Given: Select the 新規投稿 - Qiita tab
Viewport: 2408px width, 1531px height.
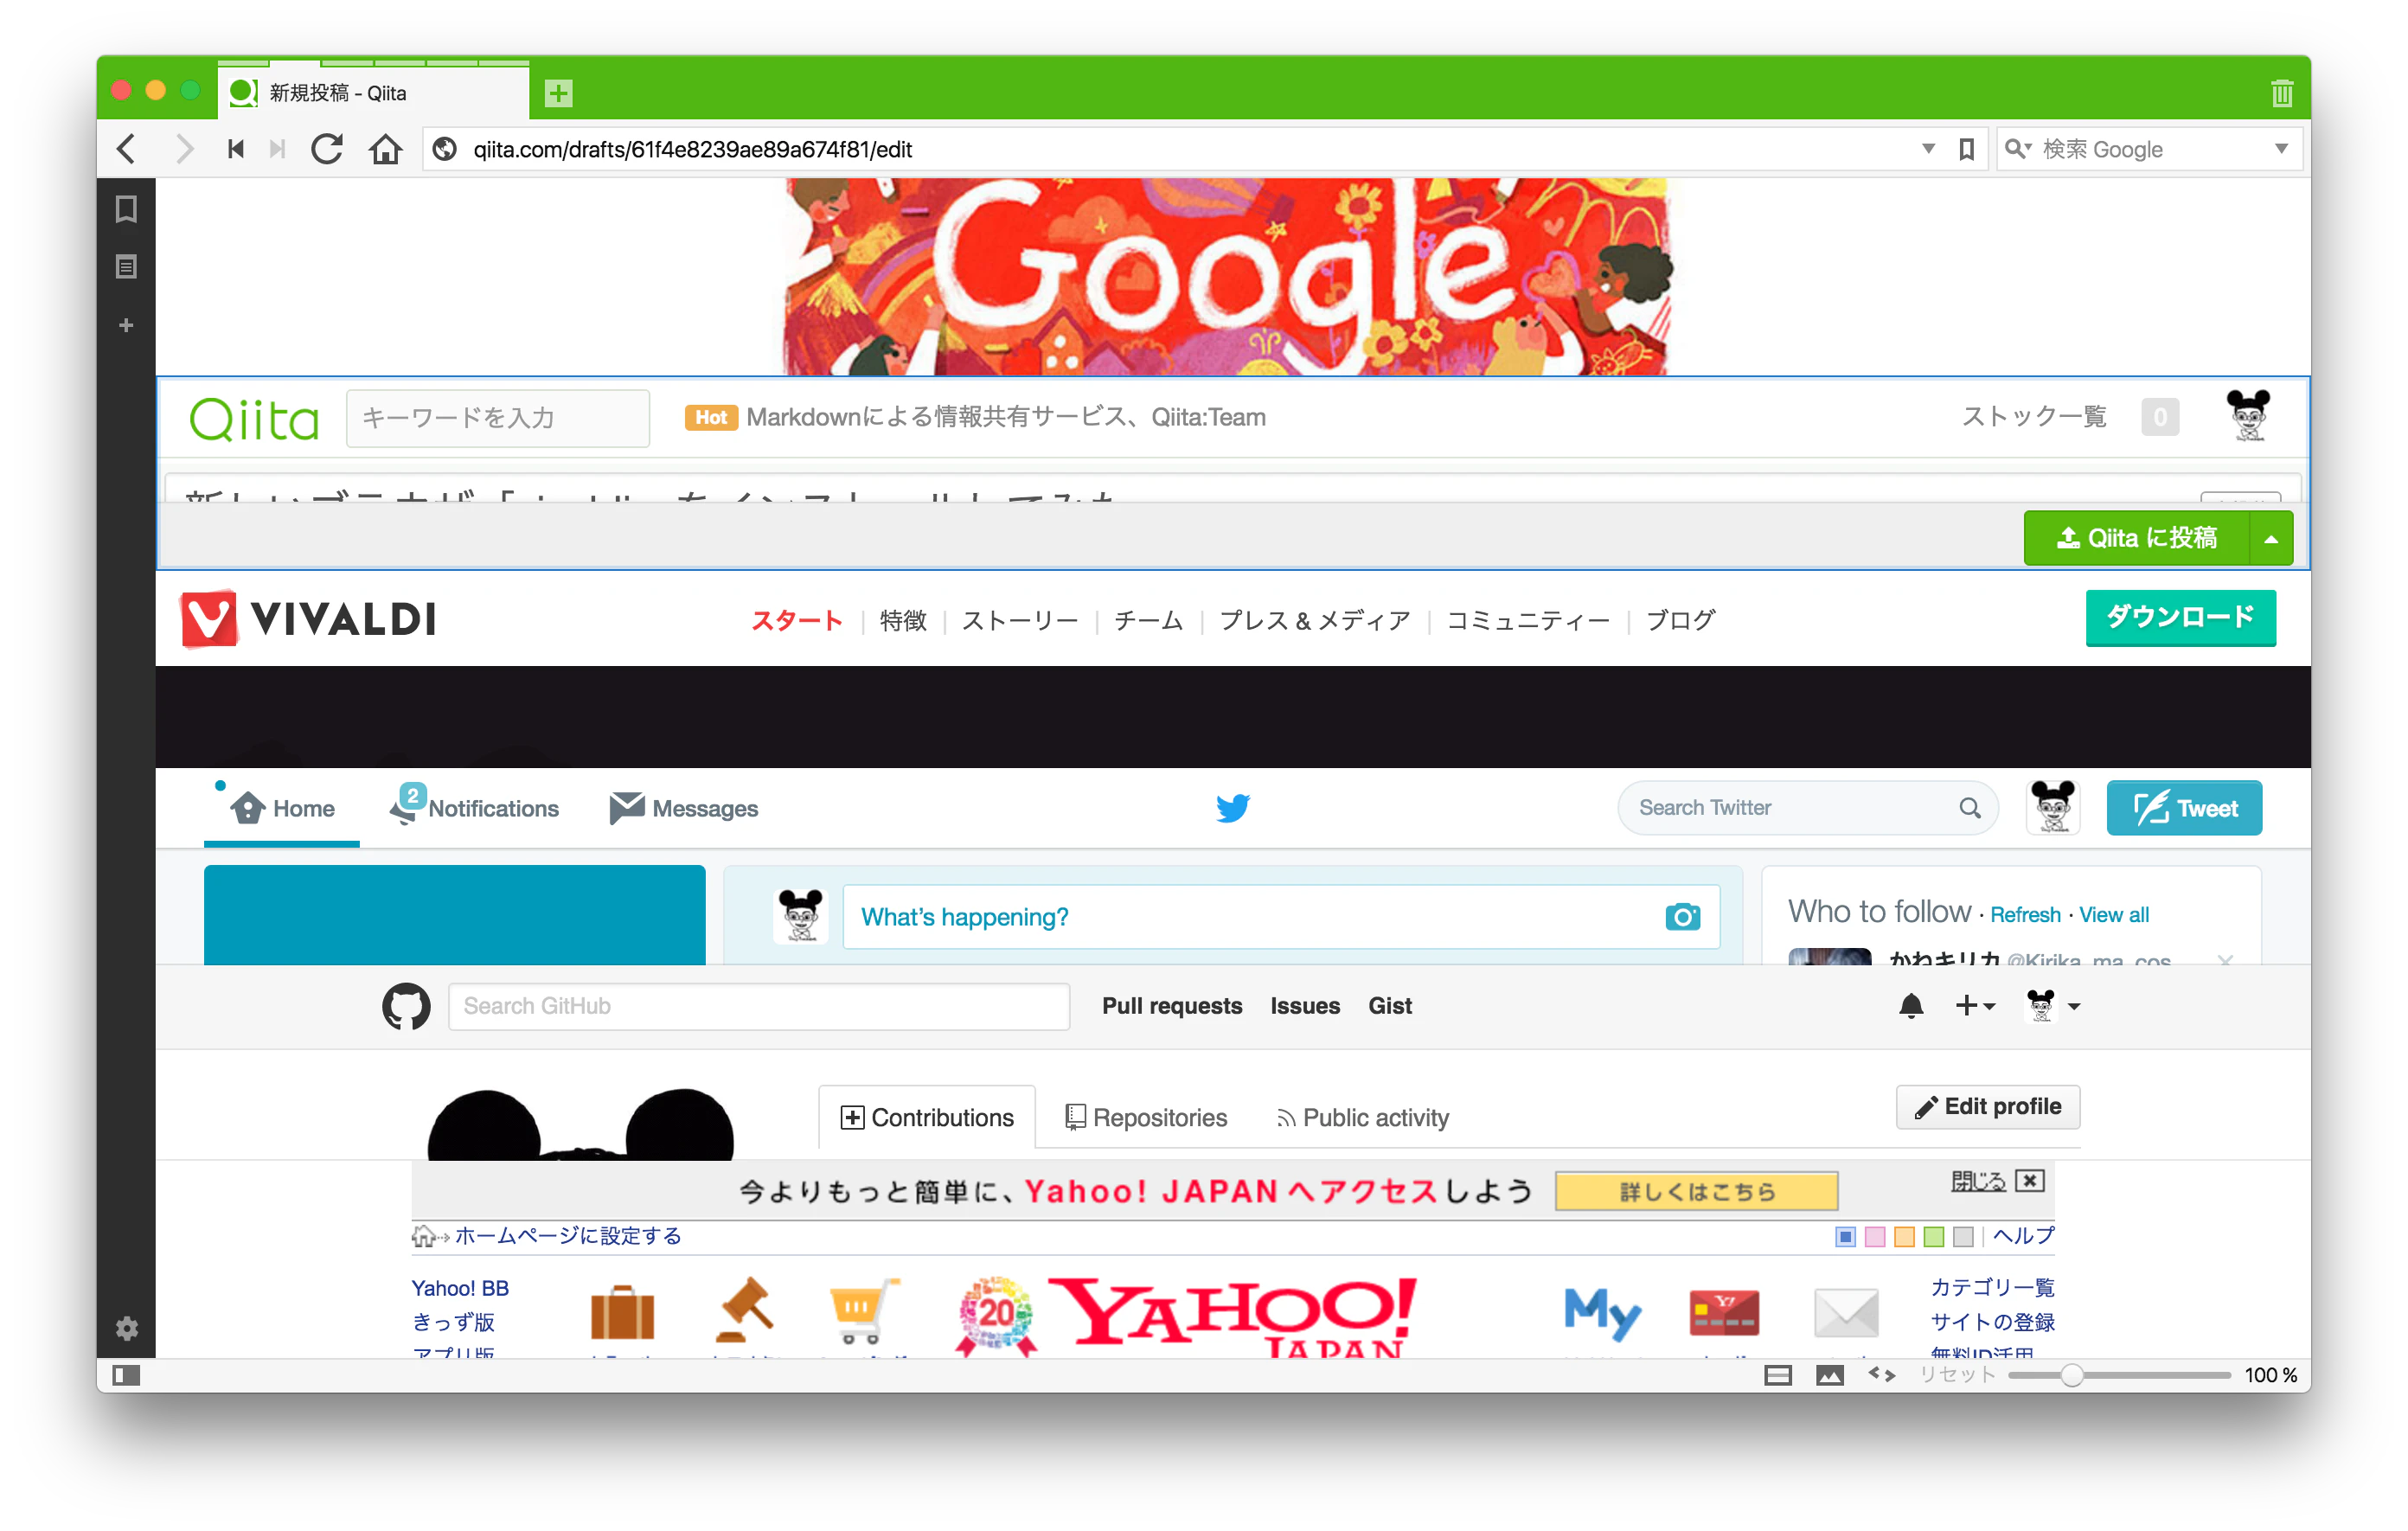Looking at the screenshot, I should [x=373, y=93].
